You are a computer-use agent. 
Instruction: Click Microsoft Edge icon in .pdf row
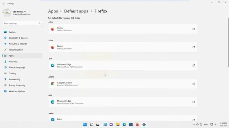click(x=53, y=65)
